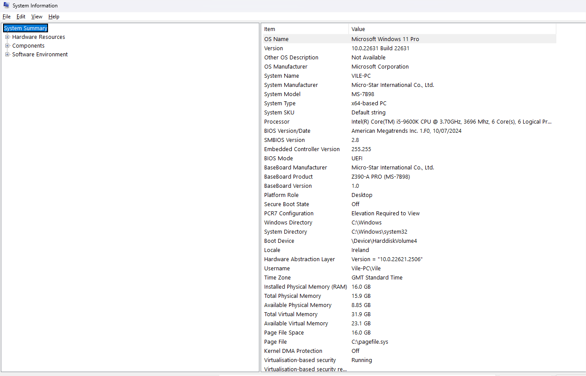Click the value "C:\pagefile.sys"

point(370,342)
